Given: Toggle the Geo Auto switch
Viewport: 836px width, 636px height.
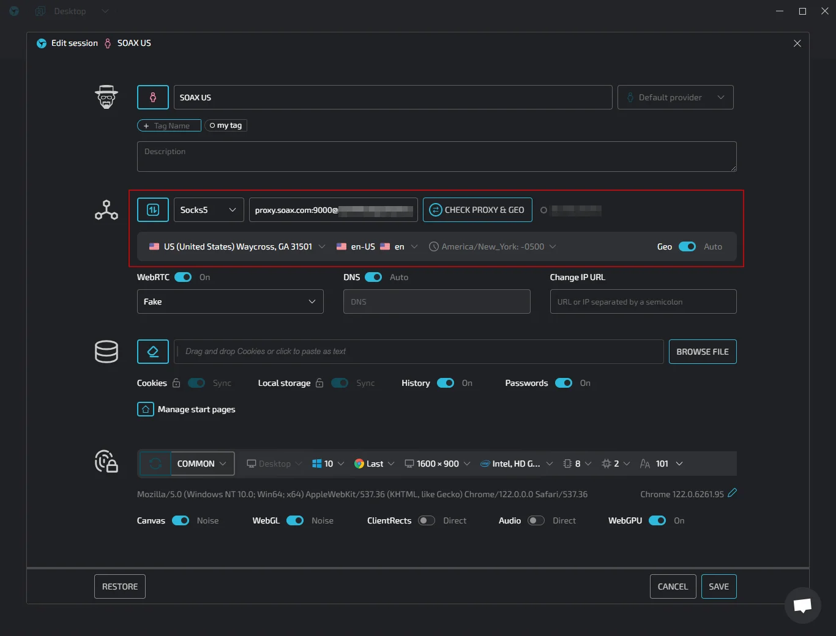Looking at the screenshot, I should [x=687, y=246].
